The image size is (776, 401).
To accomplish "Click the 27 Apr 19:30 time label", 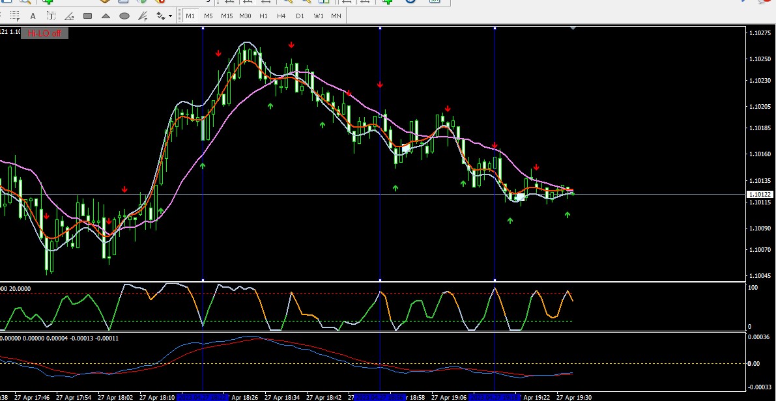I will [574, 397].
